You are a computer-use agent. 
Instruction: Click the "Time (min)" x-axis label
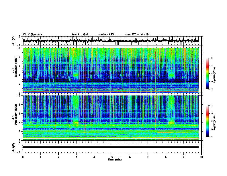click(x=115, y=160)
